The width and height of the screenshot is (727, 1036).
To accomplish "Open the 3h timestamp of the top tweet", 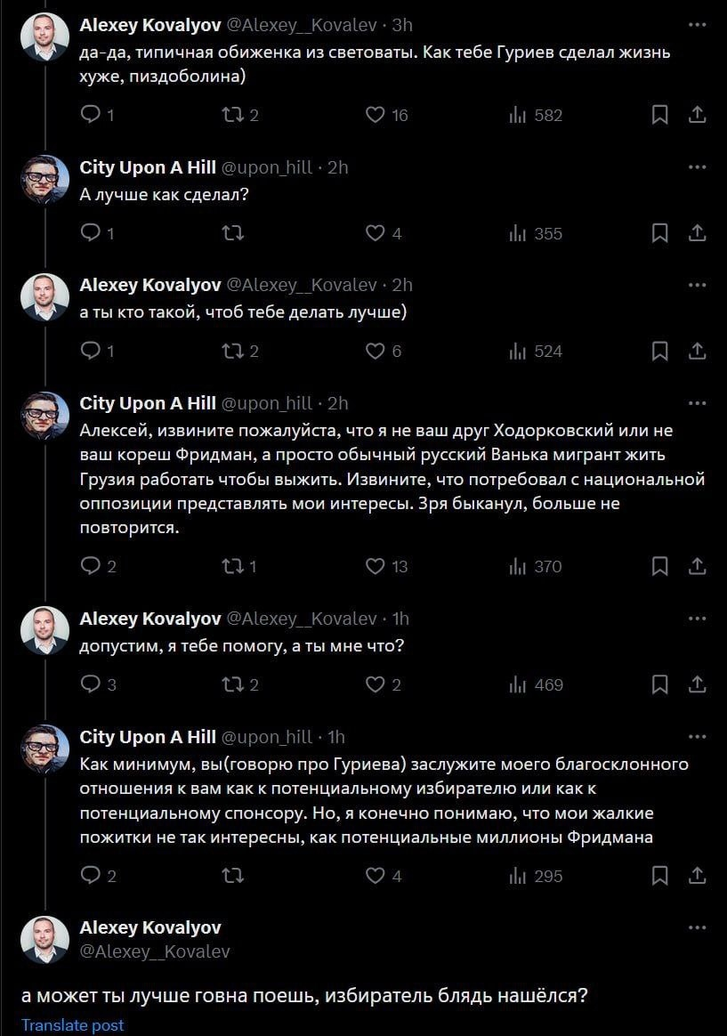I will (x=402, y=25).
